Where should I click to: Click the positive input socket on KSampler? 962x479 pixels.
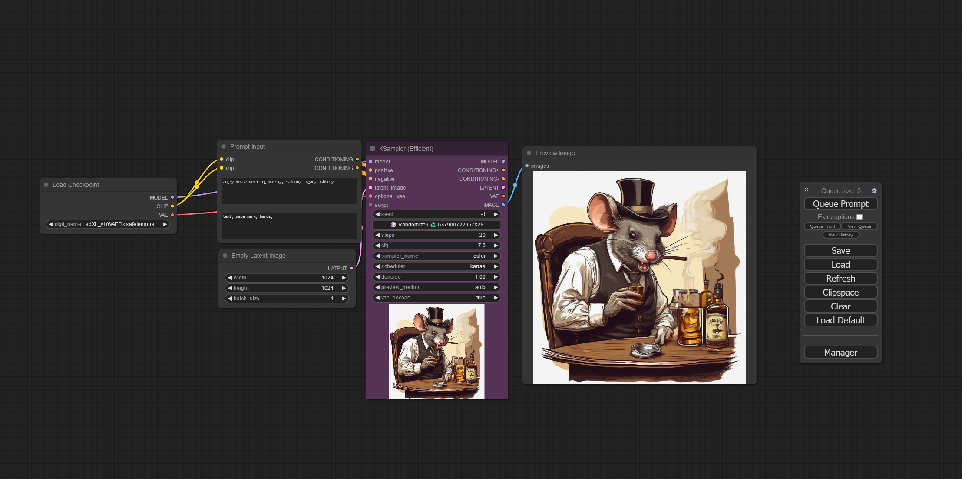(x=370, y=170)
